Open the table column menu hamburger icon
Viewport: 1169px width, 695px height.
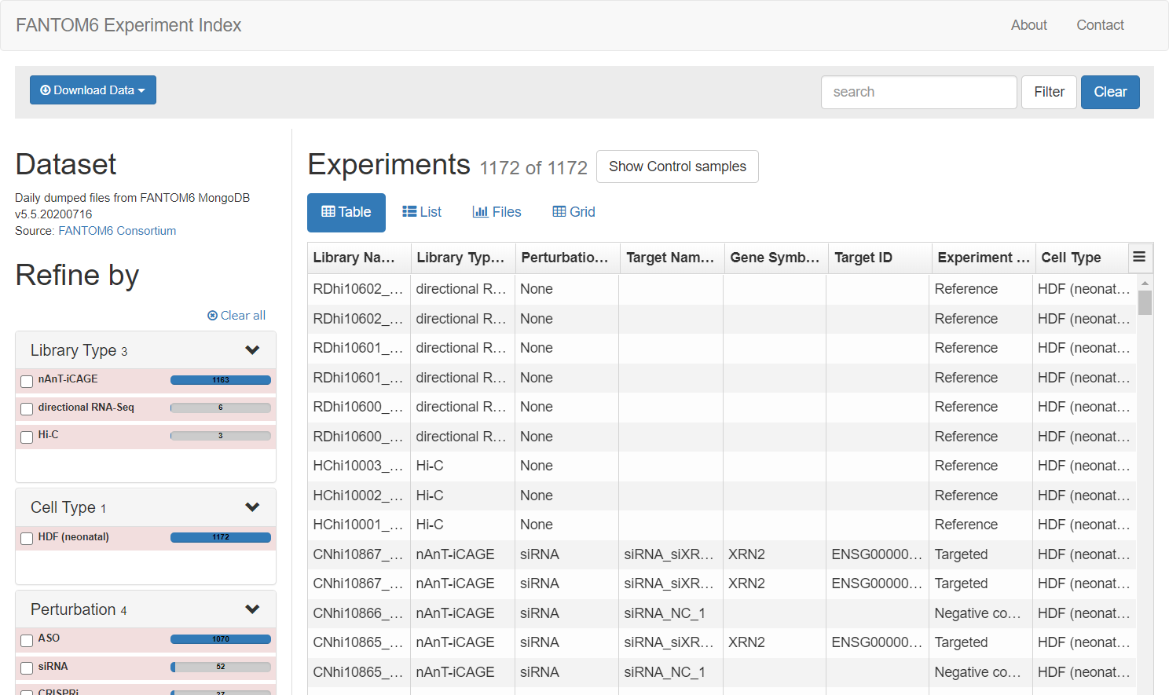(1139, 257)
